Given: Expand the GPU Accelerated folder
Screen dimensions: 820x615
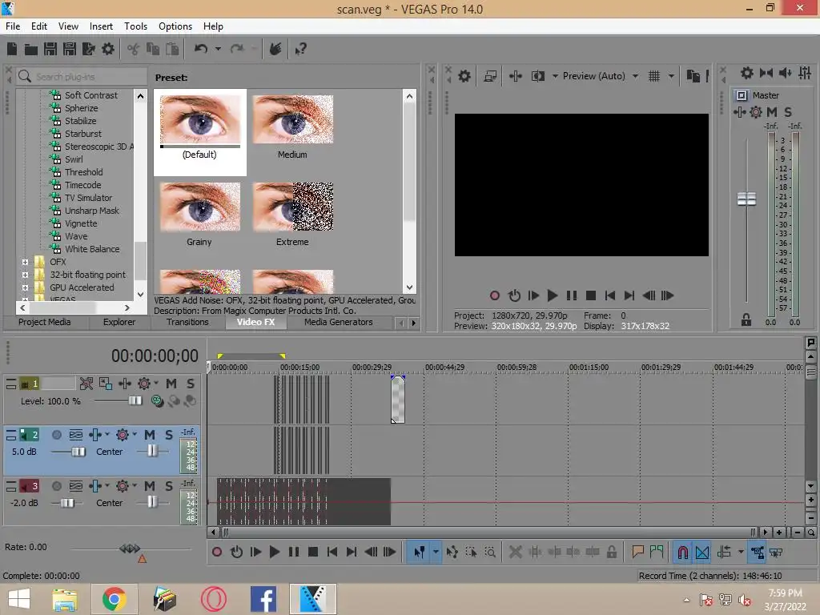Looking at the screenshot, I should point(25,287).
